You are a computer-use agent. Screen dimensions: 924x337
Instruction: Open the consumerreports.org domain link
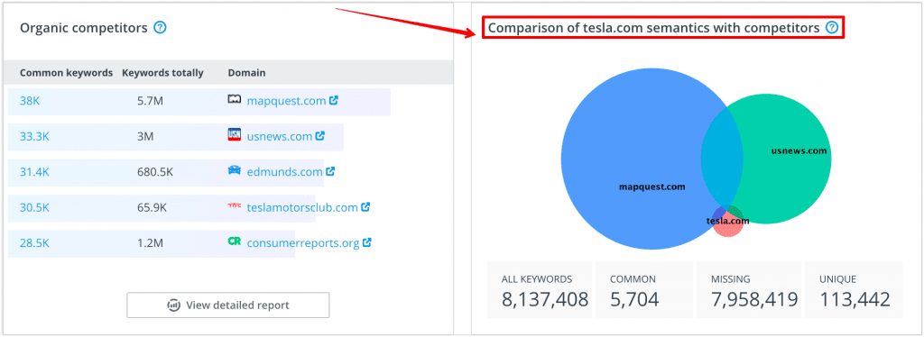pos(303,243)
